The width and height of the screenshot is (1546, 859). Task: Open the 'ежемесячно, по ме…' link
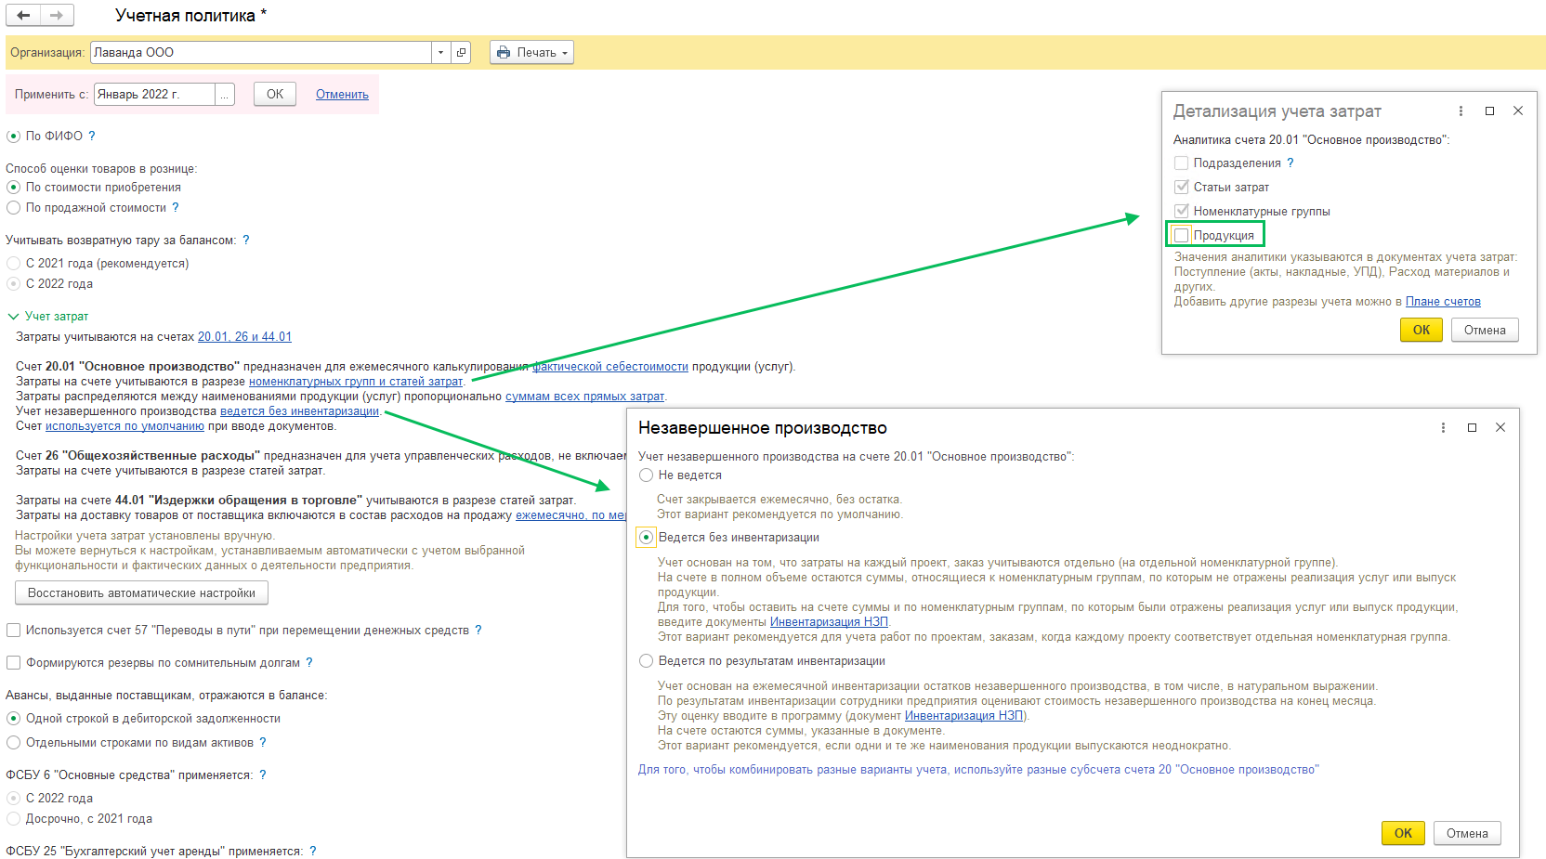click(570, 514)
